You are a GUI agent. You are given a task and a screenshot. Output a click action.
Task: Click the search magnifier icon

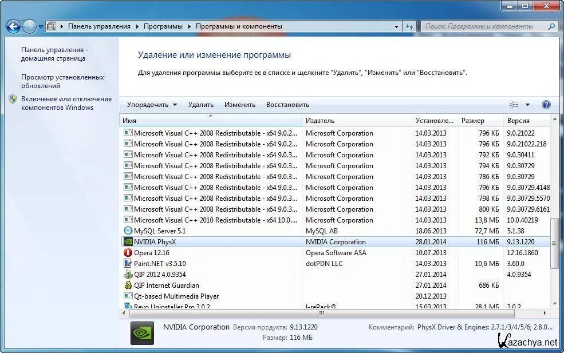tap(551, 26)
